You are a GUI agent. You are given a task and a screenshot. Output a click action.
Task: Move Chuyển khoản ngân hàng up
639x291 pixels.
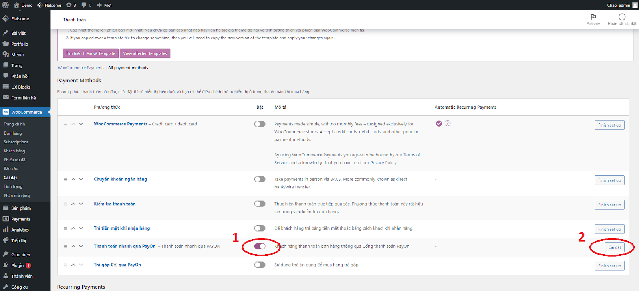point(73,179)
